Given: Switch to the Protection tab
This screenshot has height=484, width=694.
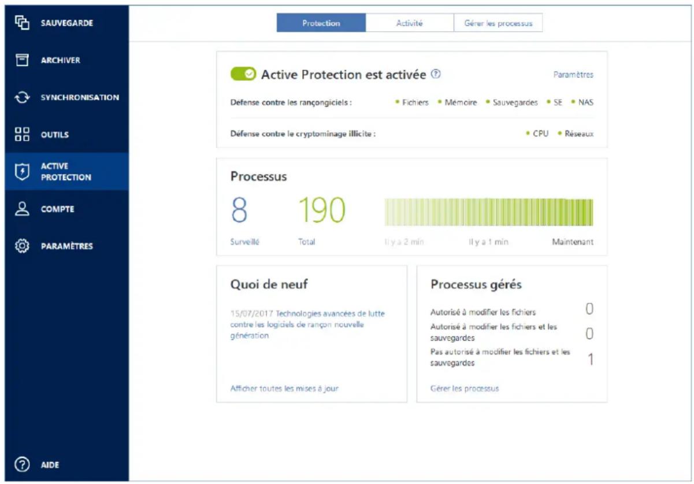Looking at the screenshot, I should click(321, 23).
